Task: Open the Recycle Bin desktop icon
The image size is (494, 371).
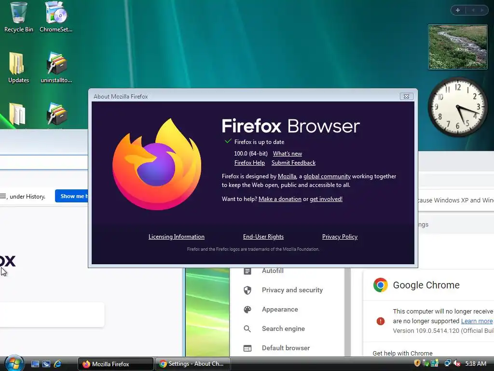Action: pos(19,17)
